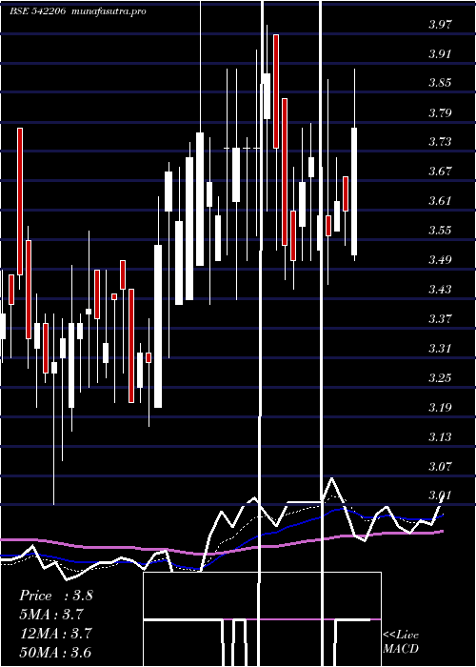Click the 50MA : 3.6 readout
476x667 pixels.
coord(56,652)
